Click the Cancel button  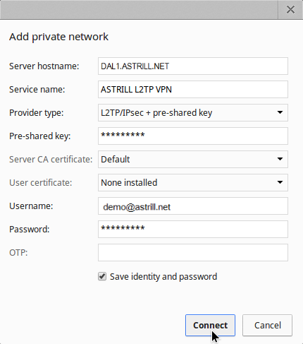(267, 326)
